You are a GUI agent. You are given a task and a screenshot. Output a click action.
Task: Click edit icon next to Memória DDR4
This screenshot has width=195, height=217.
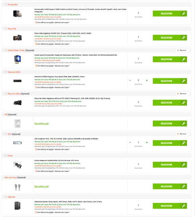[5, 72]
